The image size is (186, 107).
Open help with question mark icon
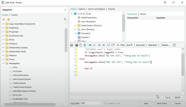point(174,45)
